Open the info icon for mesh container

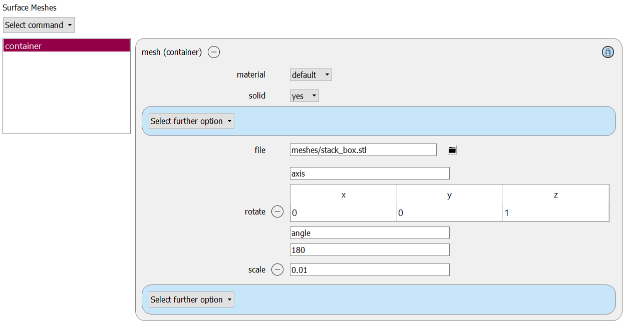pyautogui.click(x=607, y=52)
